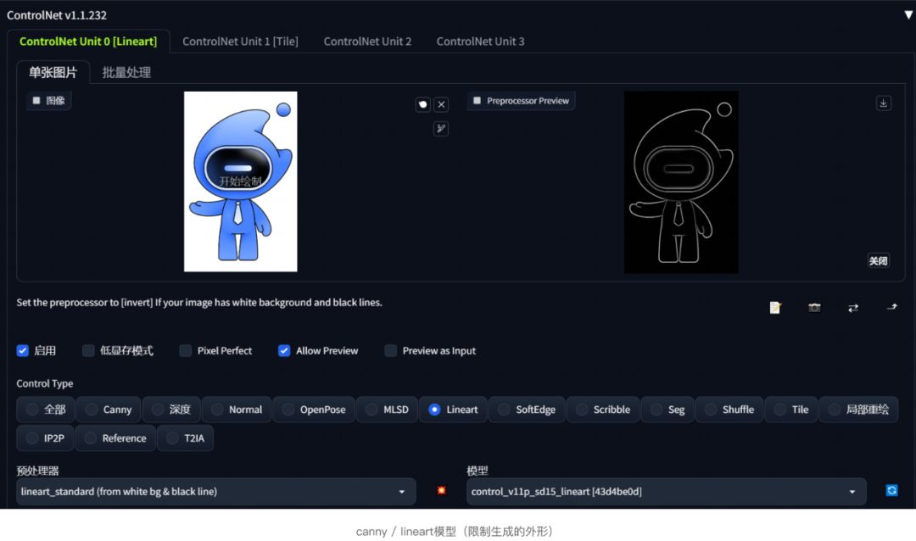Click the invert preprocessor hint text
This screenshot has width=916, height=541.
pos(199,302)
